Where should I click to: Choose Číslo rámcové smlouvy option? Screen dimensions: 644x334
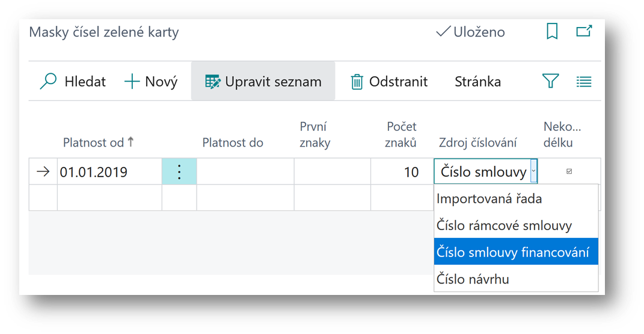click(x=504, y=226)
